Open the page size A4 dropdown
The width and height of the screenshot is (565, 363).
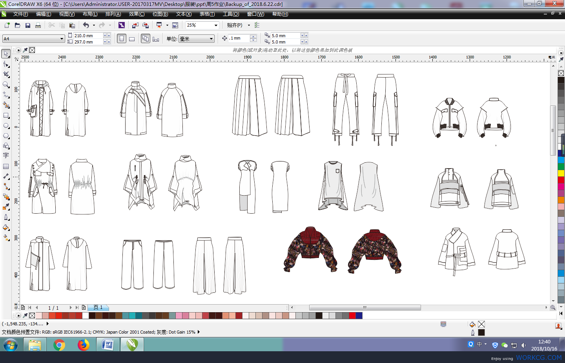pos(62,39)
